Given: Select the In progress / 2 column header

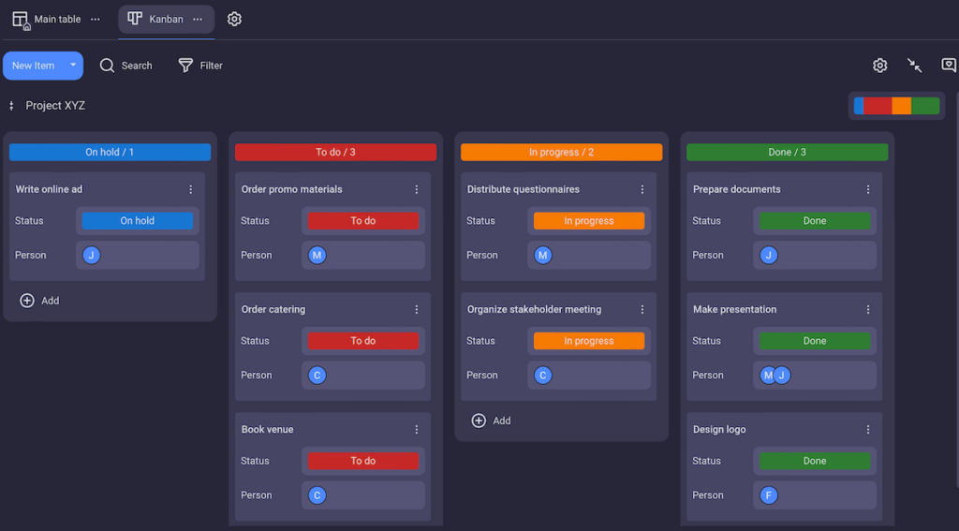Looking at the screenshot, I should 562,153.
